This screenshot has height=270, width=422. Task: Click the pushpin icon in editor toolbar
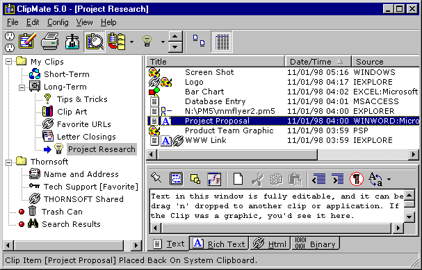(156, 178)
